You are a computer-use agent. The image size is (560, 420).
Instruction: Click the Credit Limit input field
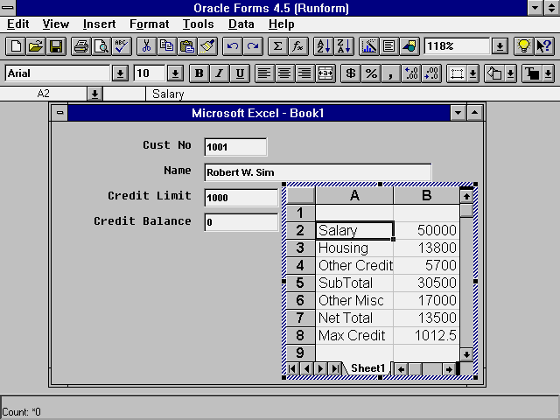(241, 198)
